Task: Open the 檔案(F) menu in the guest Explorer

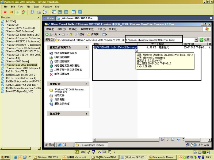Action: click(50, 29)
